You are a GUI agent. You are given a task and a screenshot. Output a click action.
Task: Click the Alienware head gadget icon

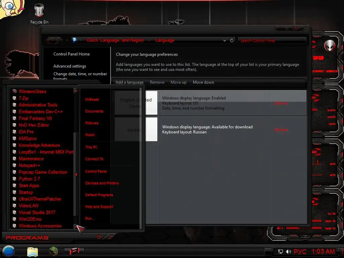click(330, 45)
